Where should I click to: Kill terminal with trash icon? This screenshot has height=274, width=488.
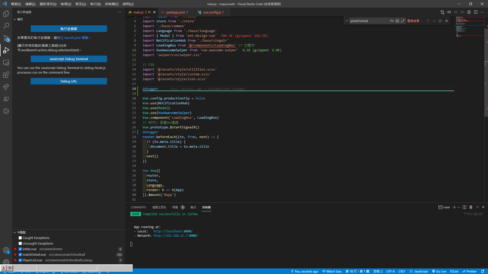tap(471, 207)
